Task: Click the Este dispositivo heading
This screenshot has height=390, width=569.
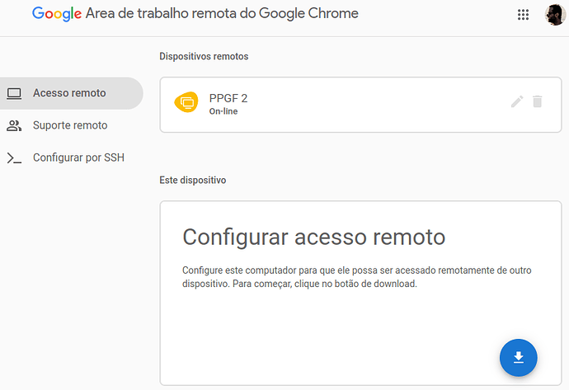Action: coord(193,180)
